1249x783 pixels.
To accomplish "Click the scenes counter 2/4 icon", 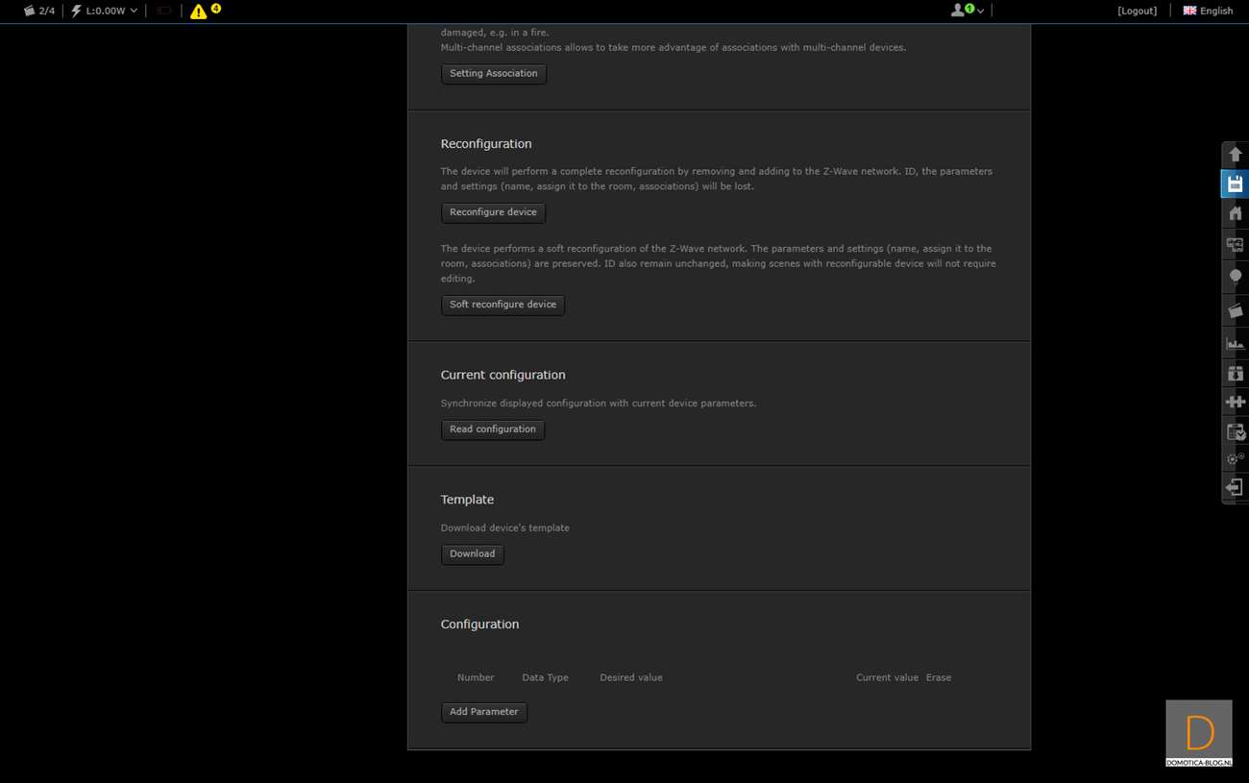I will tap(29, 11).
